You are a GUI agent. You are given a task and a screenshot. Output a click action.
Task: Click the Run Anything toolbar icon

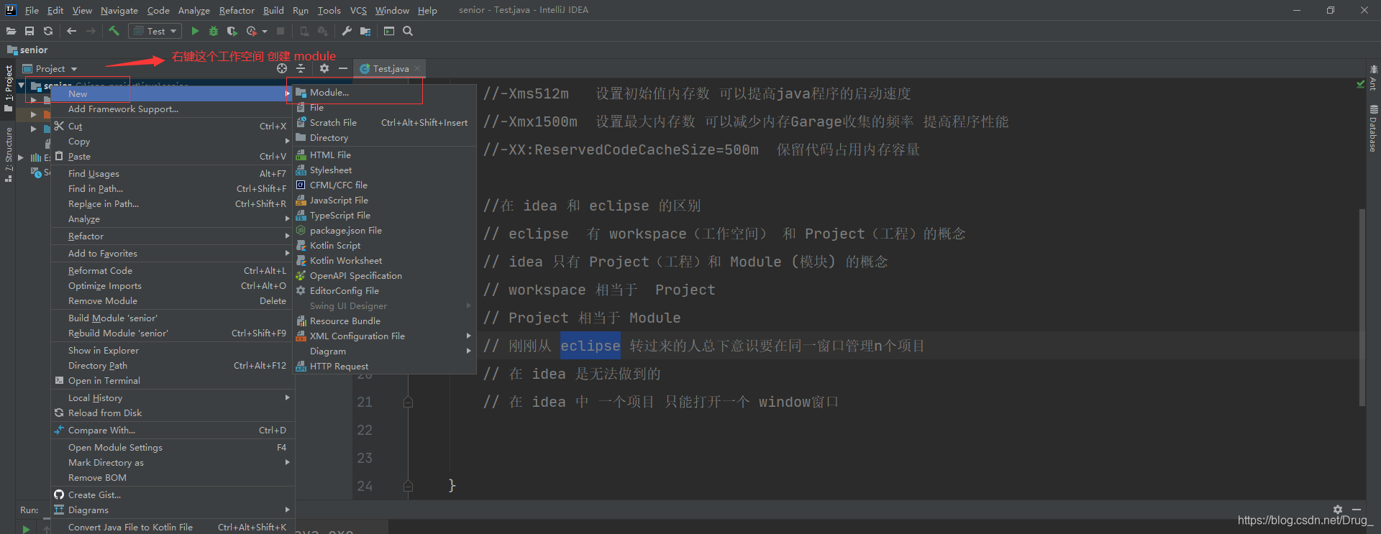[389, 31]
